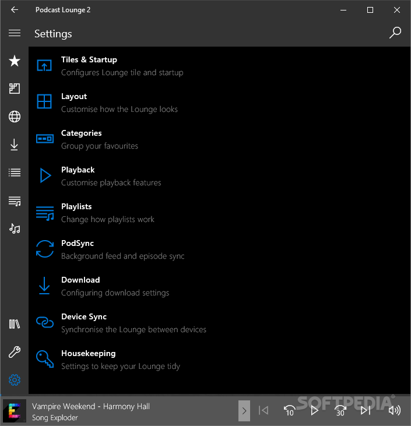Click the Layout grid icon
The image size is (411, 426).
(44, 101)
